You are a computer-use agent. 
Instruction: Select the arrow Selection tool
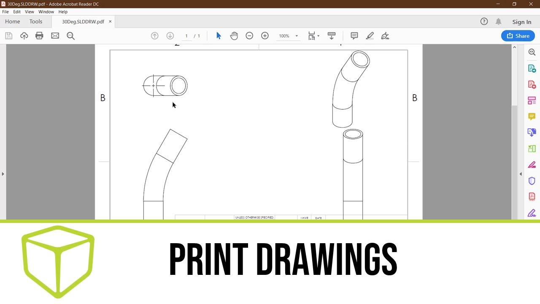(219, 36)
